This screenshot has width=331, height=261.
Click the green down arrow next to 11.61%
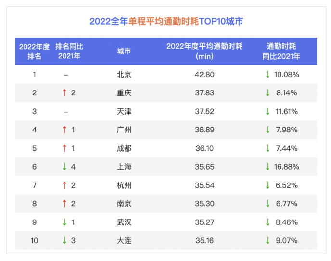coord(268,111)
